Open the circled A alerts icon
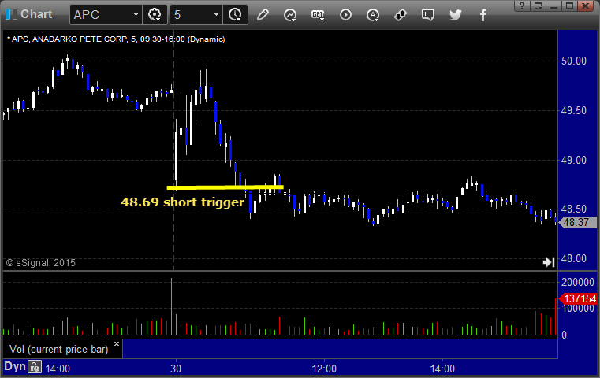Image resolution: width=600 pixels, height=378 pixels. point(373,15)
